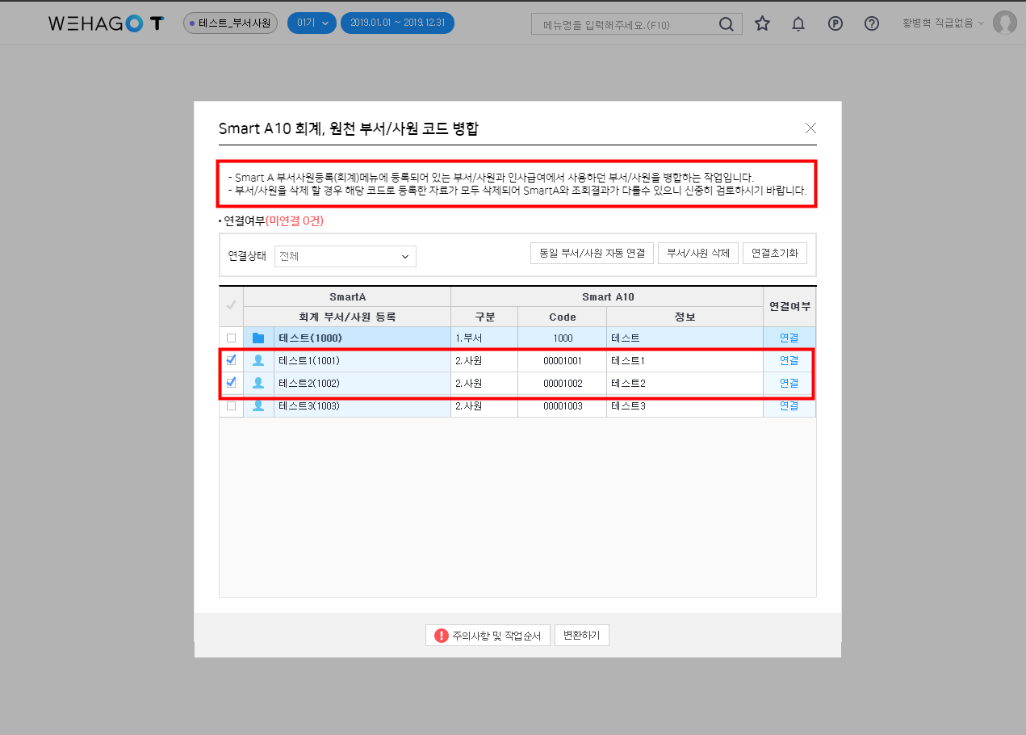Screen dimensions: 1026x735
Task: Click folder icon for 테스트(1000) row
Action: [258, 338]
